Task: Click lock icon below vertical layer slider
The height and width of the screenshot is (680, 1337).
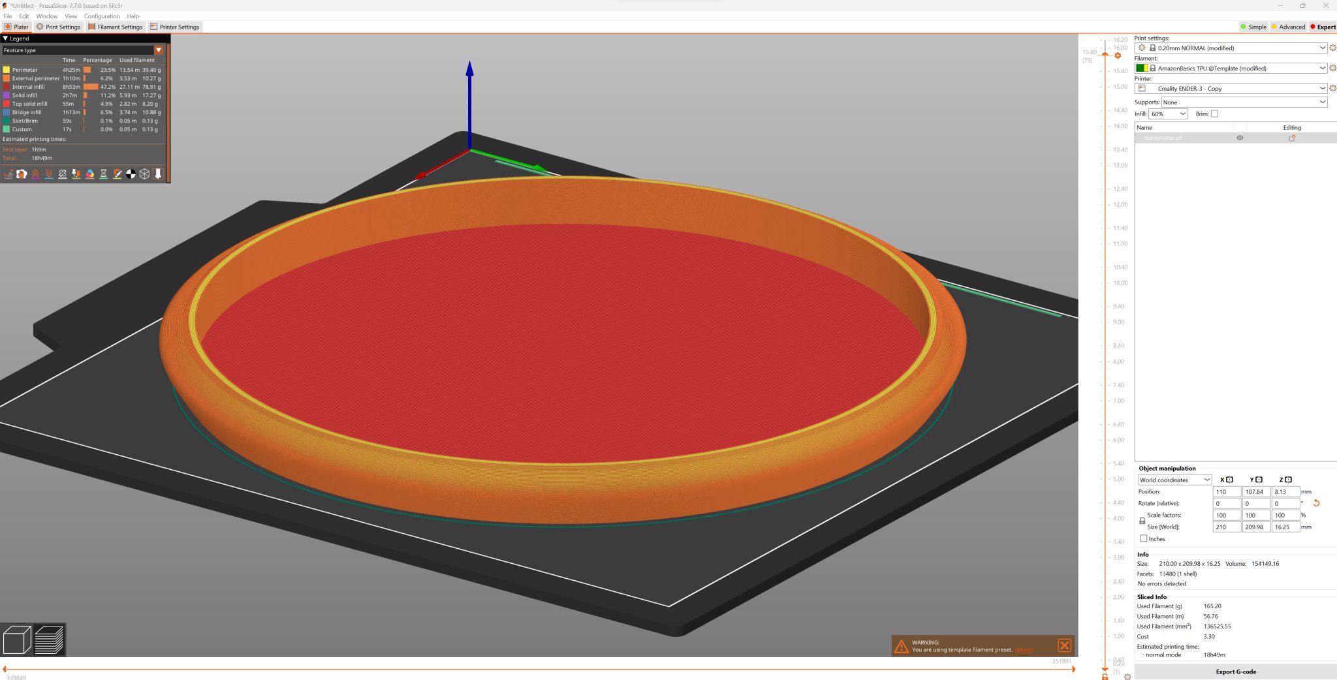Action: [1105, 677]
